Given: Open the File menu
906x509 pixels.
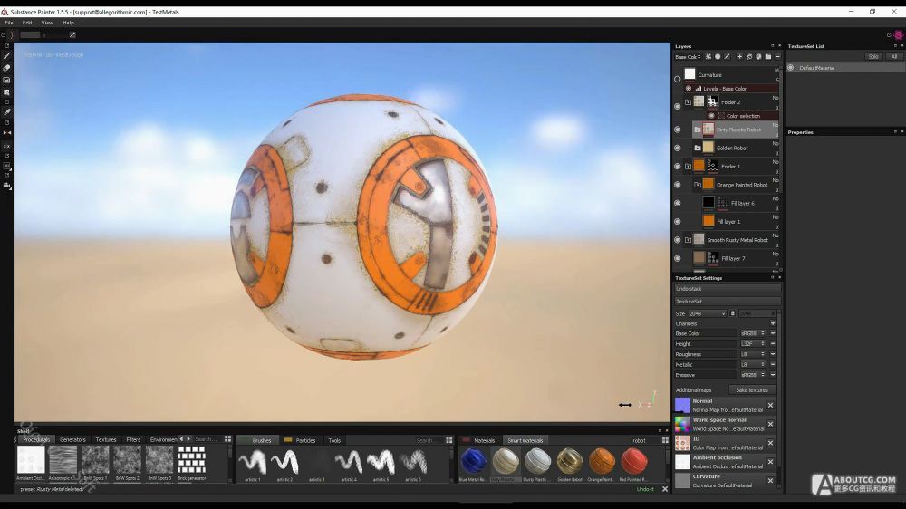Looking at the screenshot, I should (x=9, y=23).
